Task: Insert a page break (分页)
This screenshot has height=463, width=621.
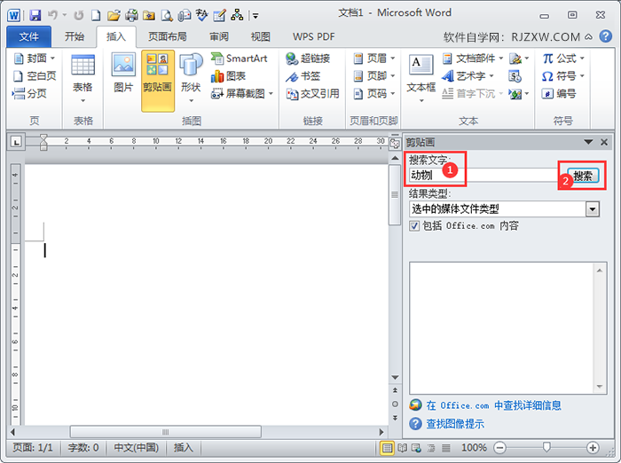Action: click(x=29, y=93)
